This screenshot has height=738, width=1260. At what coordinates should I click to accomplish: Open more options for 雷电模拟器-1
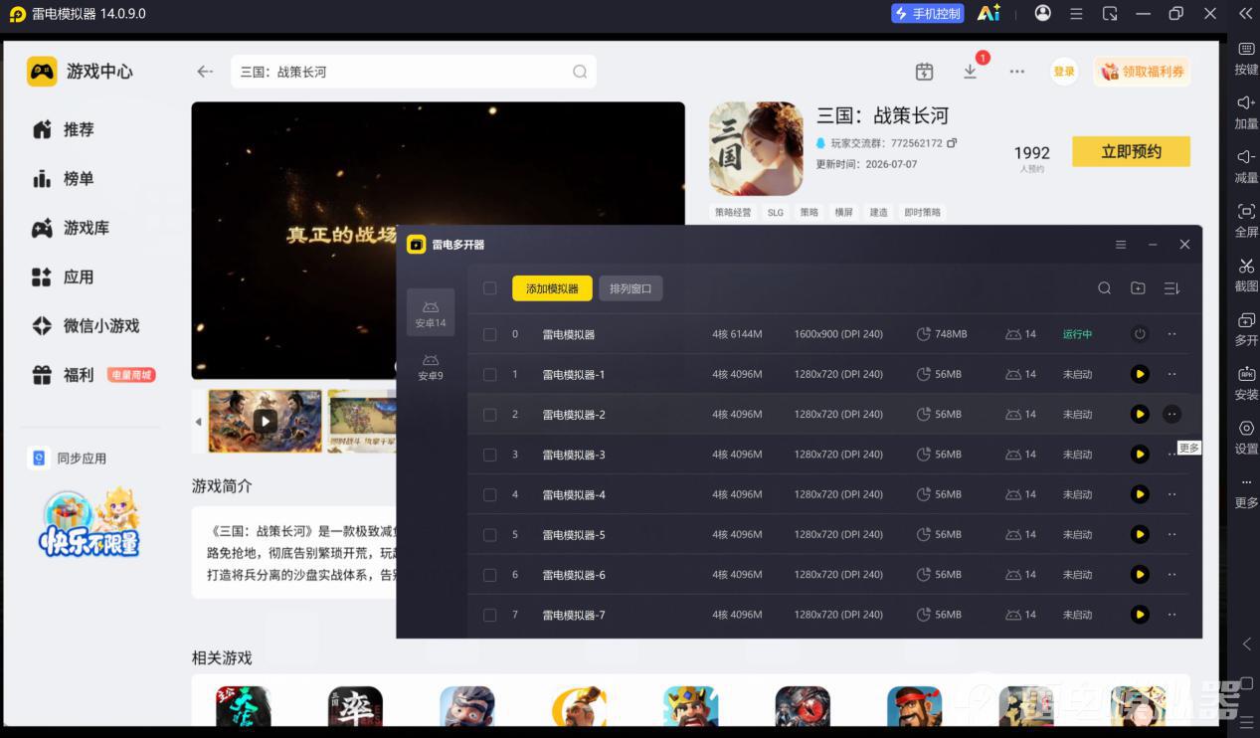[x=1171, y=374]
